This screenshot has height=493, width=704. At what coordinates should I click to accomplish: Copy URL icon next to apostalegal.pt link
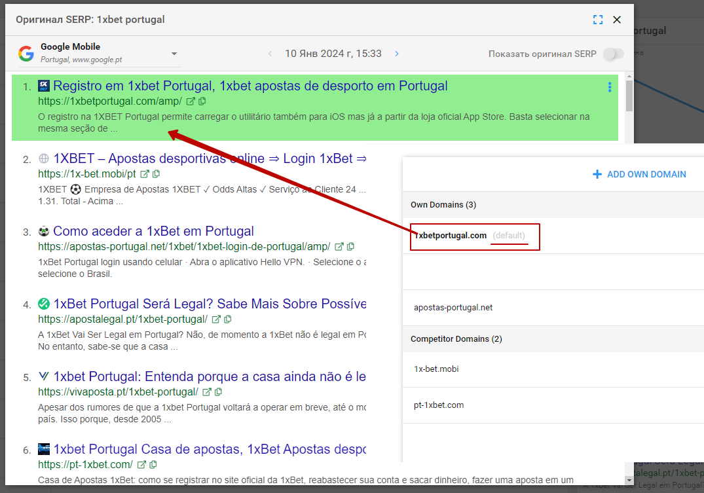pyautogui.click(x=228, y=320)
